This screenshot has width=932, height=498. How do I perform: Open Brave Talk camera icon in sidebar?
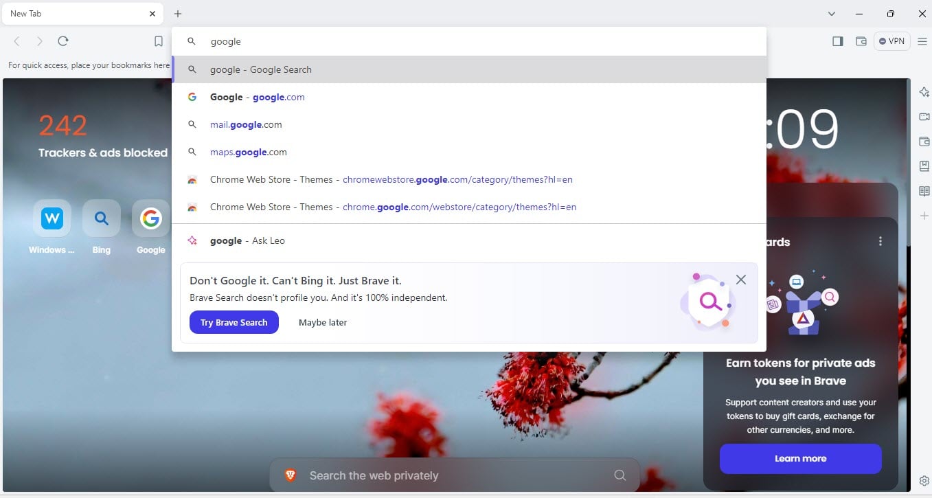tap(924, 117)
